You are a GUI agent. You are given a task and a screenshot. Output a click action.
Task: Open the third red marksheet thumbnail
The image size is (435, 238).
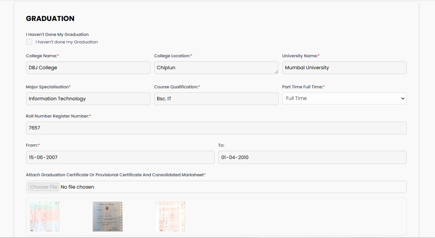170,217
